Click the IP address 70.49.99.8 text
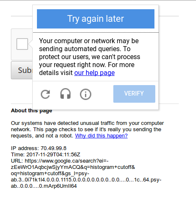 (39, 148)
